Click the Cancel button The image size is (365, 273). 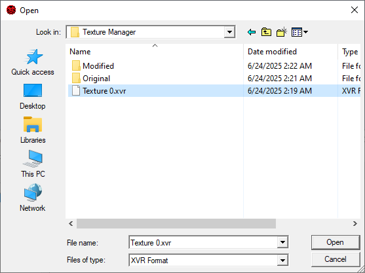click(x=336, y=259)
